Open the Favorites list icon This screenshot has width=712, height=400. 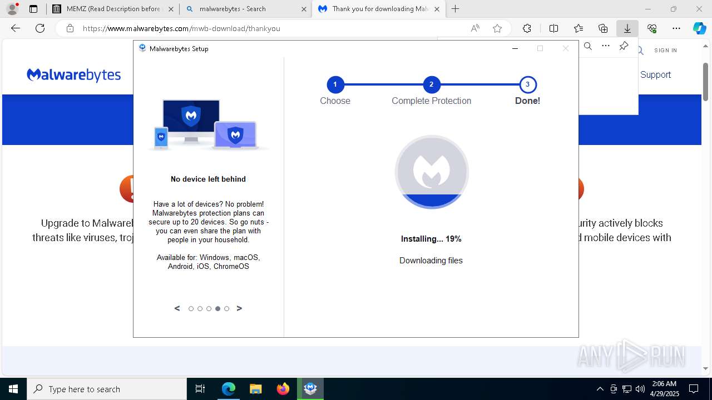coord(578,28)
